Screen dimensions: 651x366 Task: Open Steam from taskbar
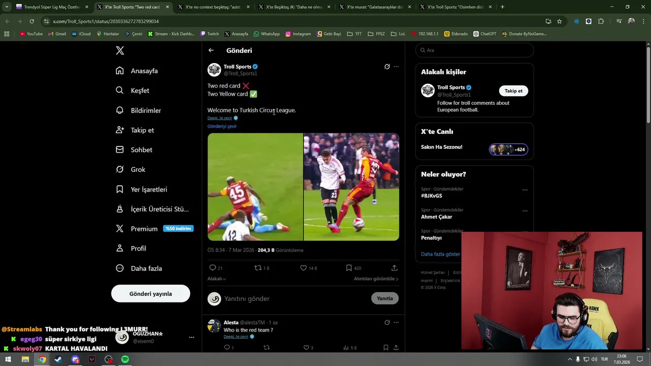(x=58, y=359)
